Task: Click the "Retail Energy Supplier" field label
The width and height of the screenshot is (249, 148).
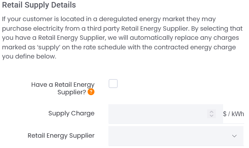Action: tap(61, 136)
